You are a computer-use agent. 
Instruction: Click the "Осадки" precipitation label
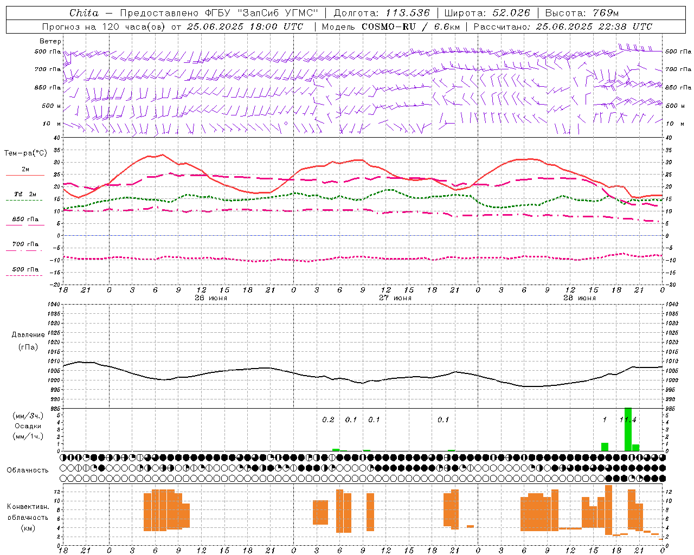click(x=28, y=426)
